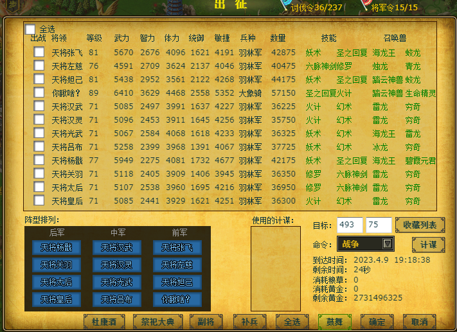Screen dimensions: 457x332
Task: Click the 补兵 replenish troops button
Action: [250, 322]
